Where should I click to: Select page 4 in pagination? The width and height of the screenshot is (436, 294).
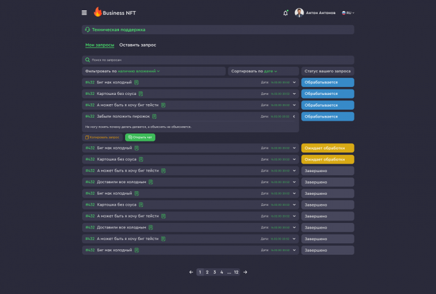click(x=221, y=272)
